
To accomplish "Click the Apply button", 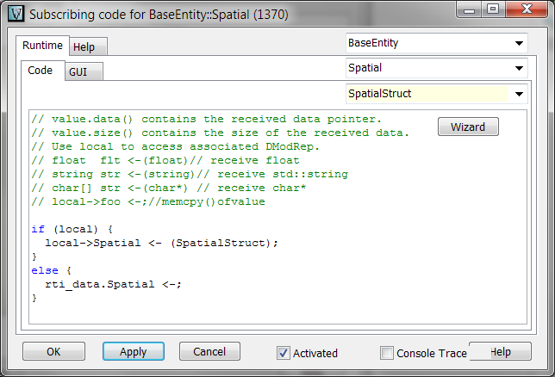I will (133, 351).
